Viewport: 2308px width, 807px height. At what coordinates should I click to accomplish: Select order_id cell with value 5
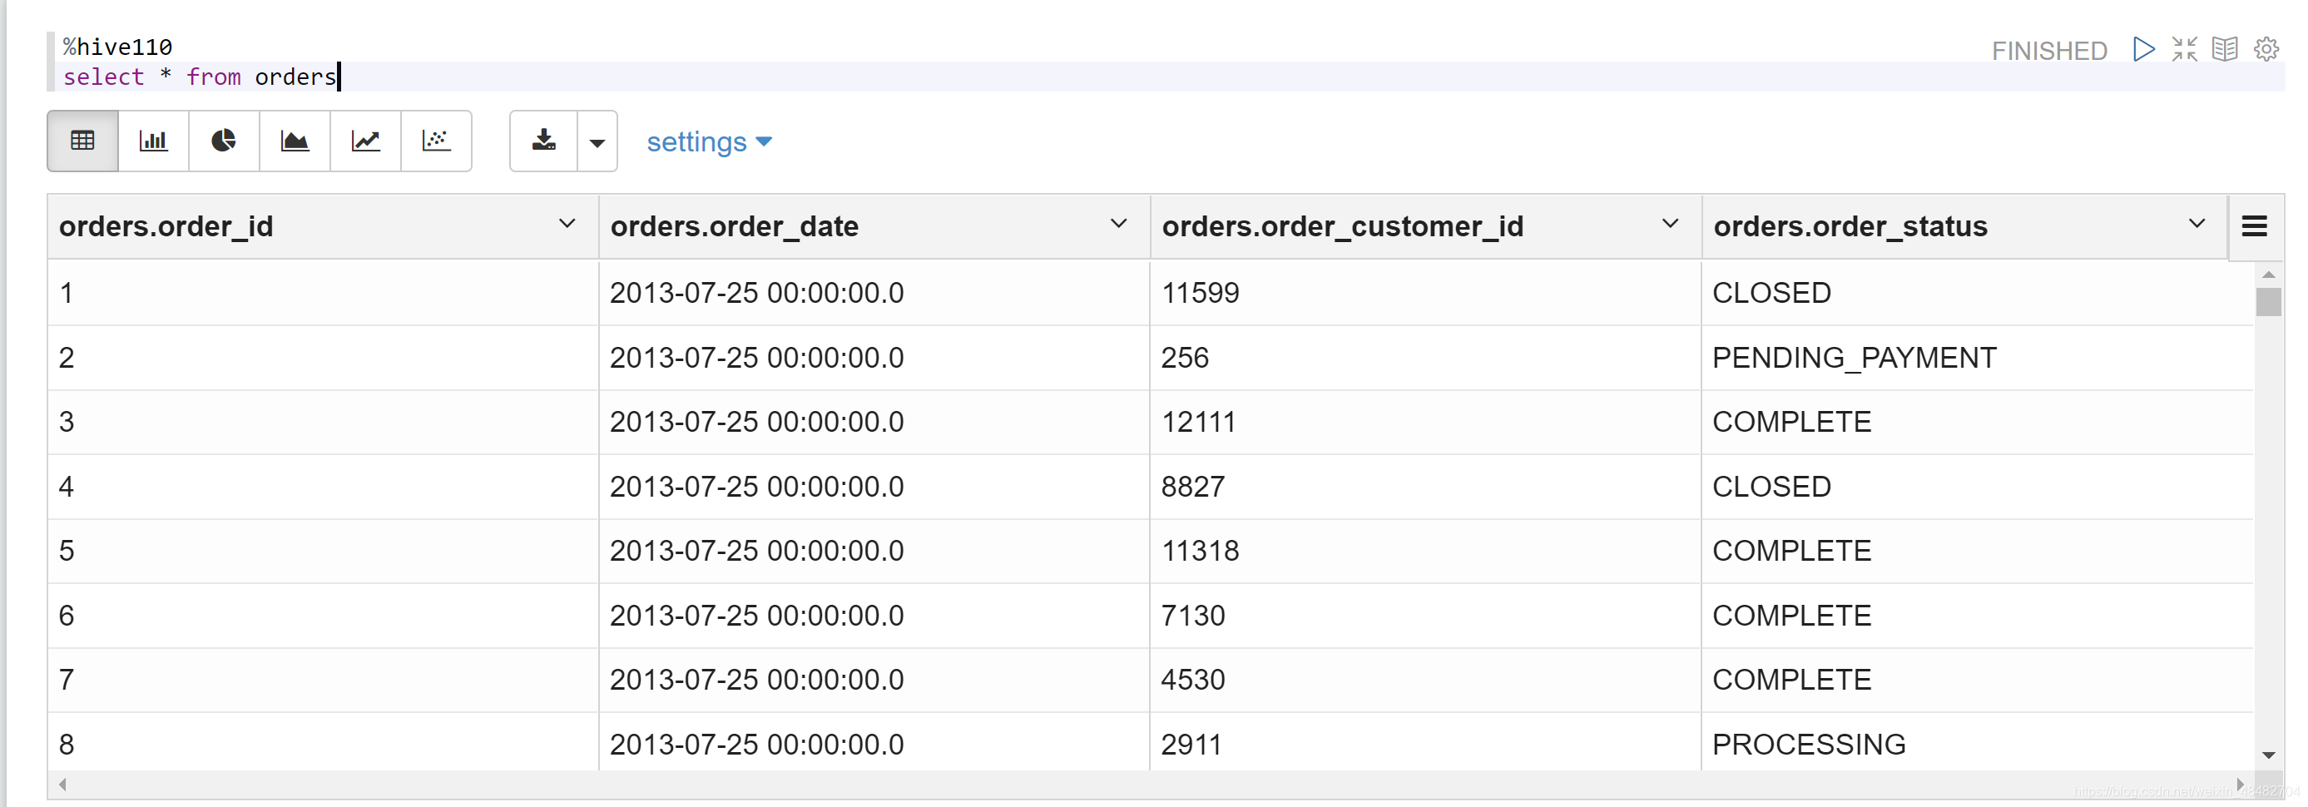point(323,551)
